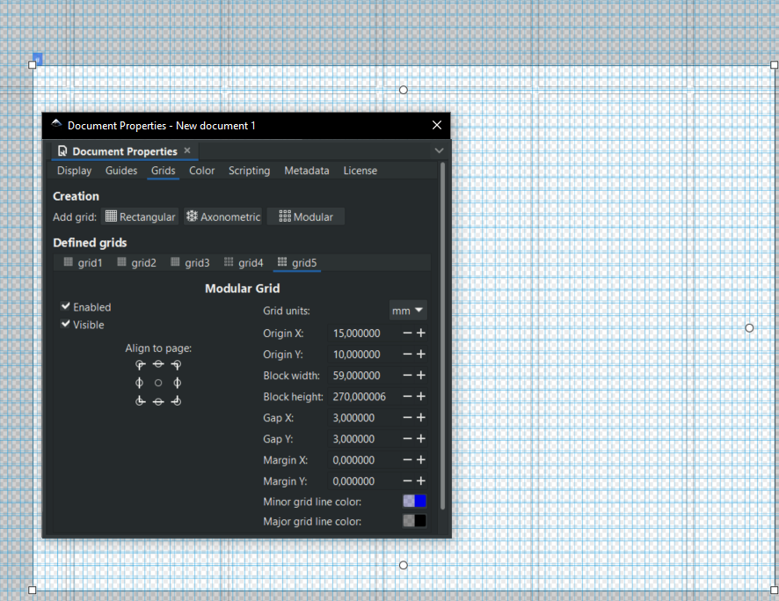Align grid to top-right page corner
The width and height of the screenshot is (779, 601).
(177, 365)
